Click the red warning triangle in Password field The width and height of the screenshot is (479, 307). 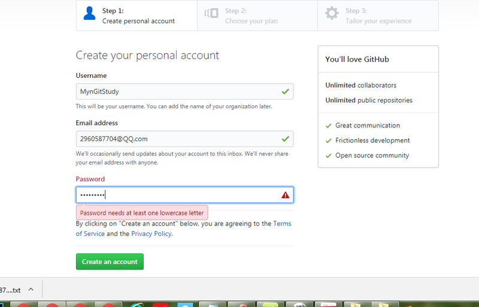[286, 195]
